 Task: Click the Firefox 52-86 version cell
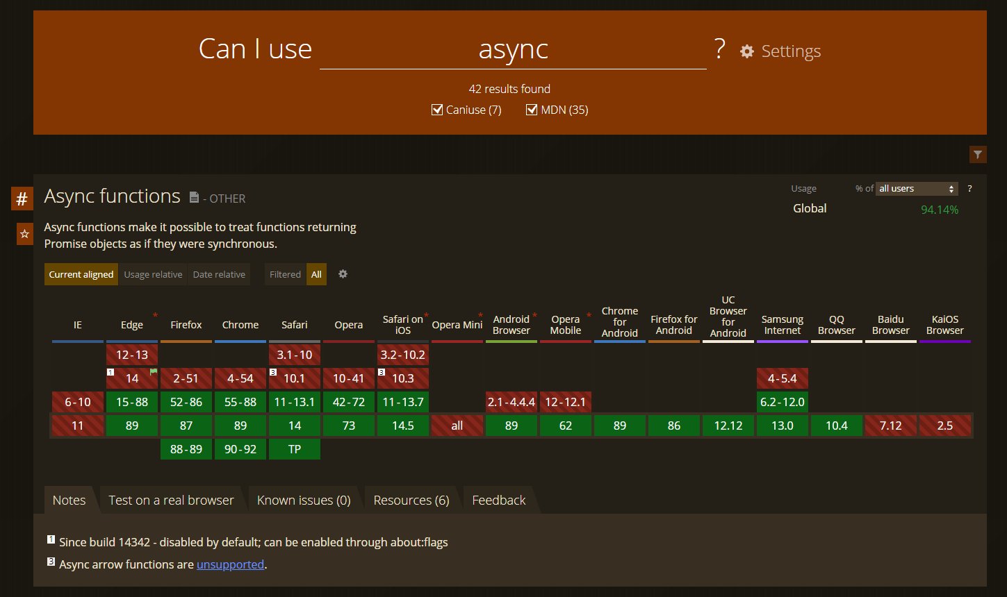pyautogui.click(x=186, y=402)
